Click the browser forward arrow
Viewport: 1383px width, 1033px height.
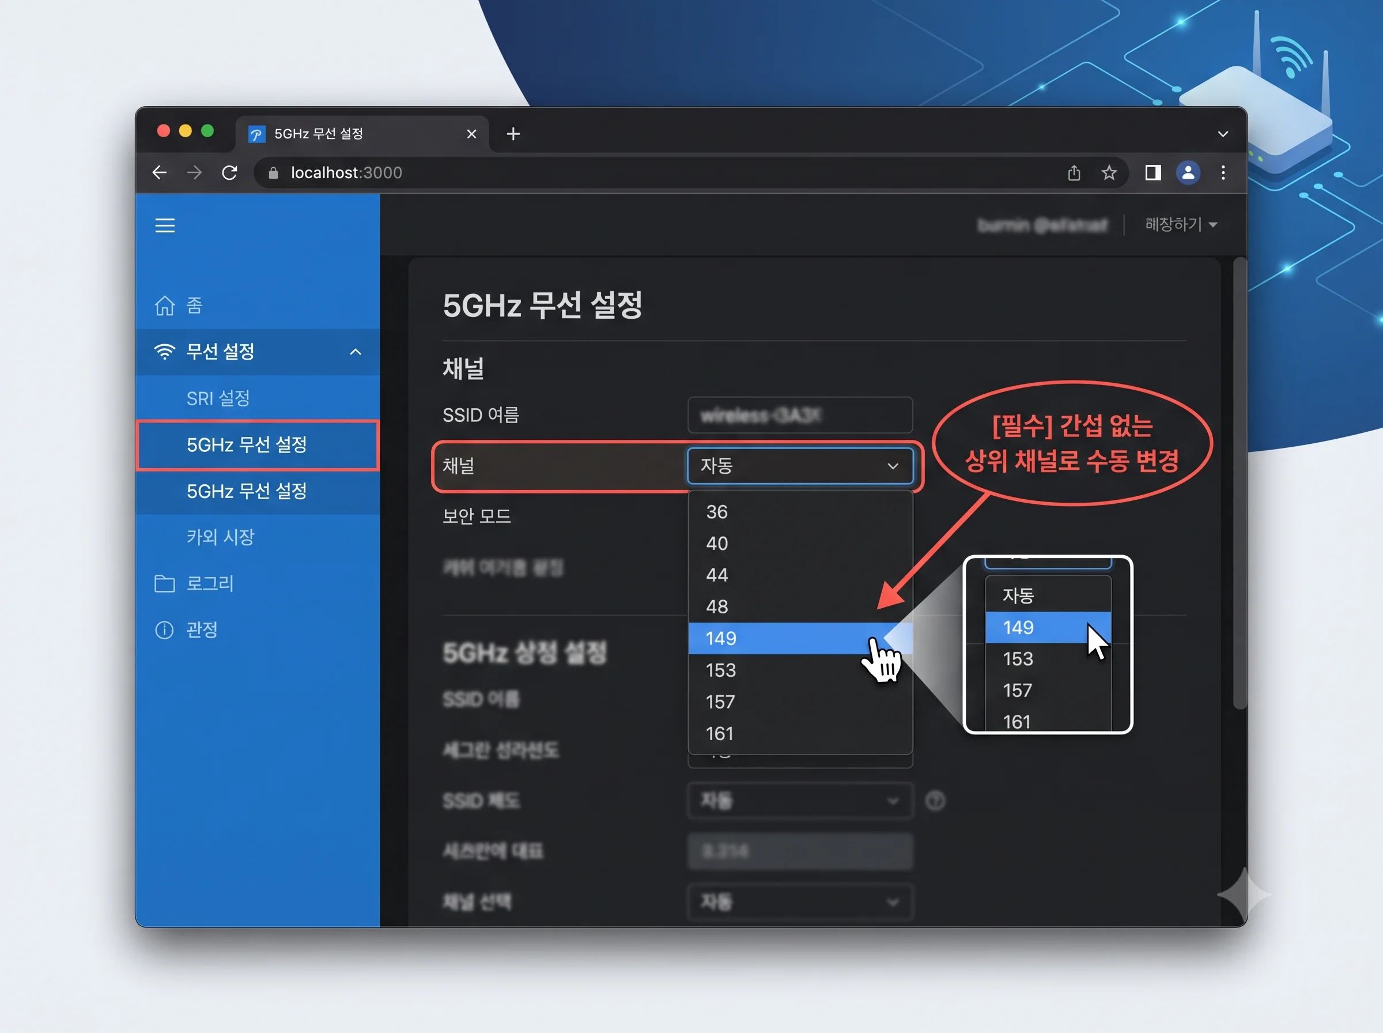pos(194,172)
